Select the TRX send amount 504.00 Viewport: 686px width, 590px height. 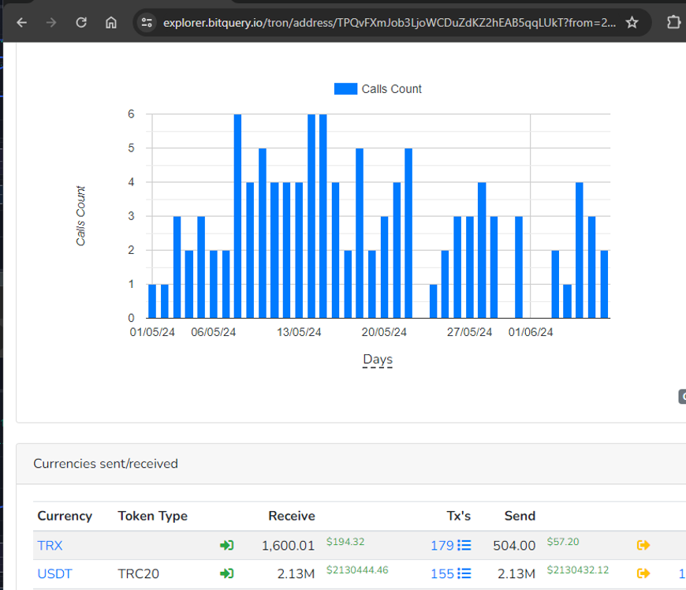(x=514, y=546)
